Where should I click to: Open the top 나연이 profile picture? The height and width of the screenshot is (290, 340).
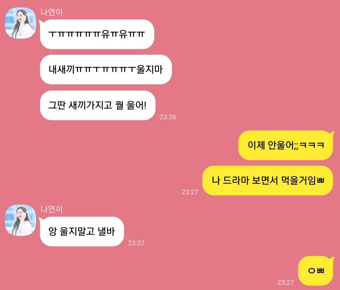click(20, 23)
